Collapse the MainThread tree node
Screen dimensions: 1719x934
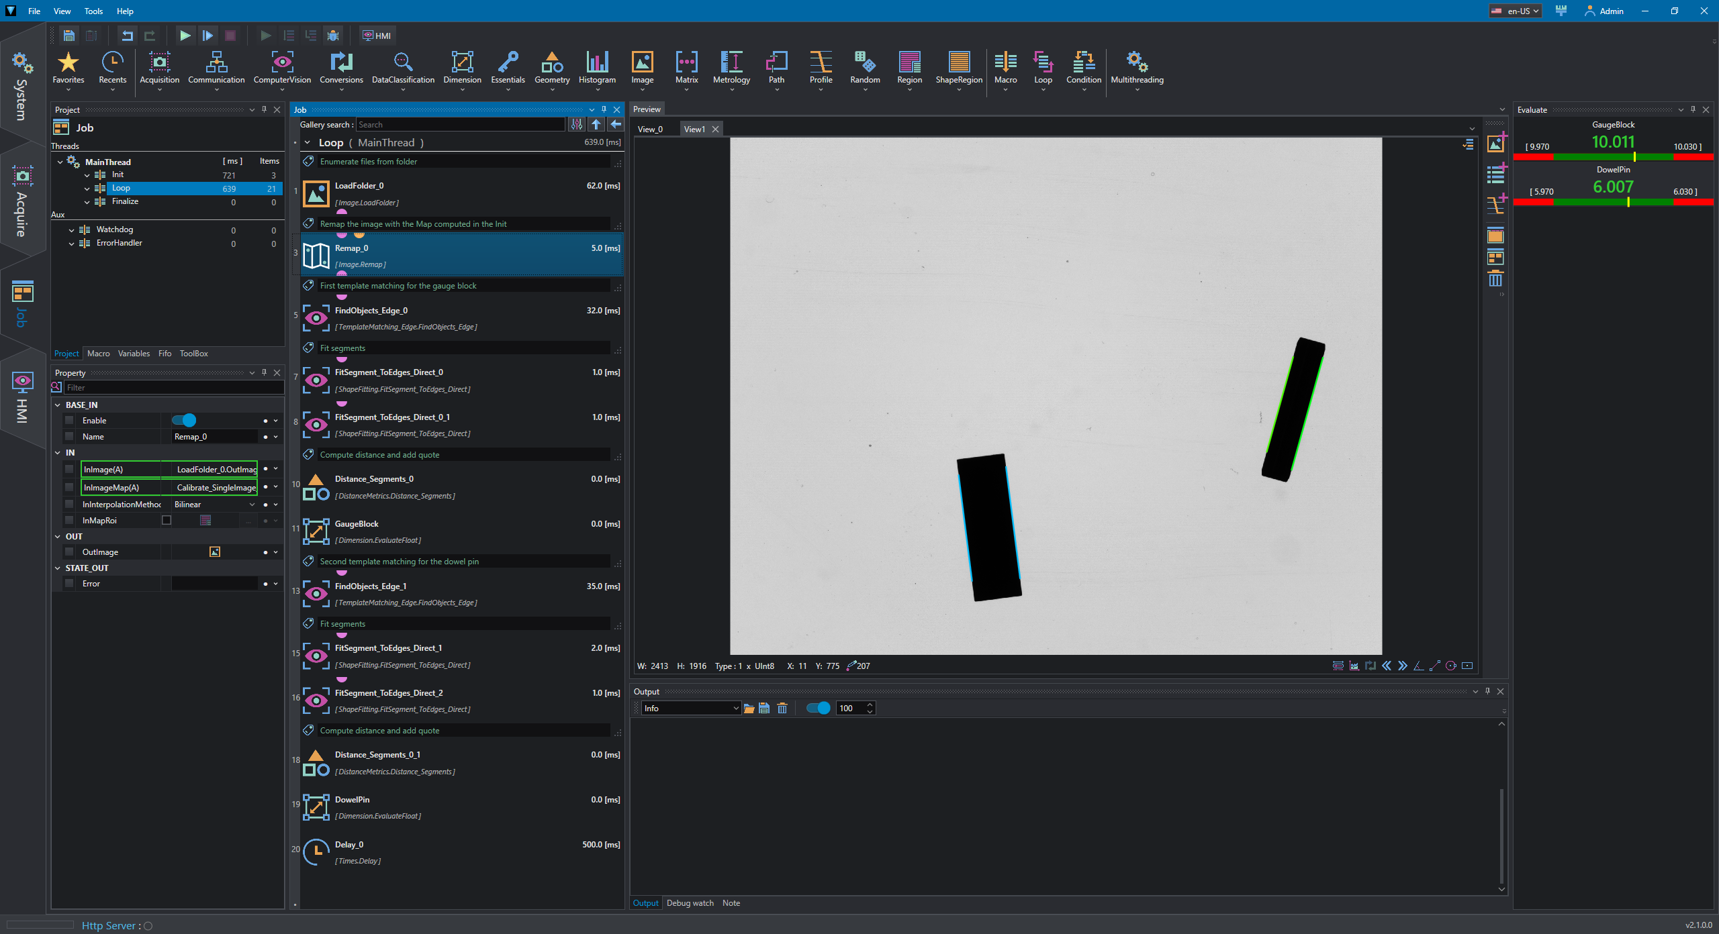tap(60, 162)
